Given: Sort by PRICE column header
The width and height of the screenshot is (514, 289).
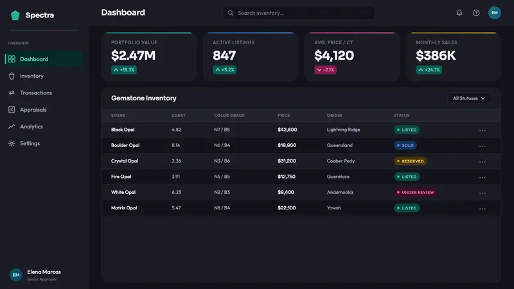Looking at the screenshot, I should click(283, 116).
